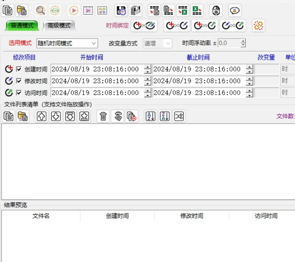Disable the 访问时间 checkbox
295x262 pixels.
point(19,93)
